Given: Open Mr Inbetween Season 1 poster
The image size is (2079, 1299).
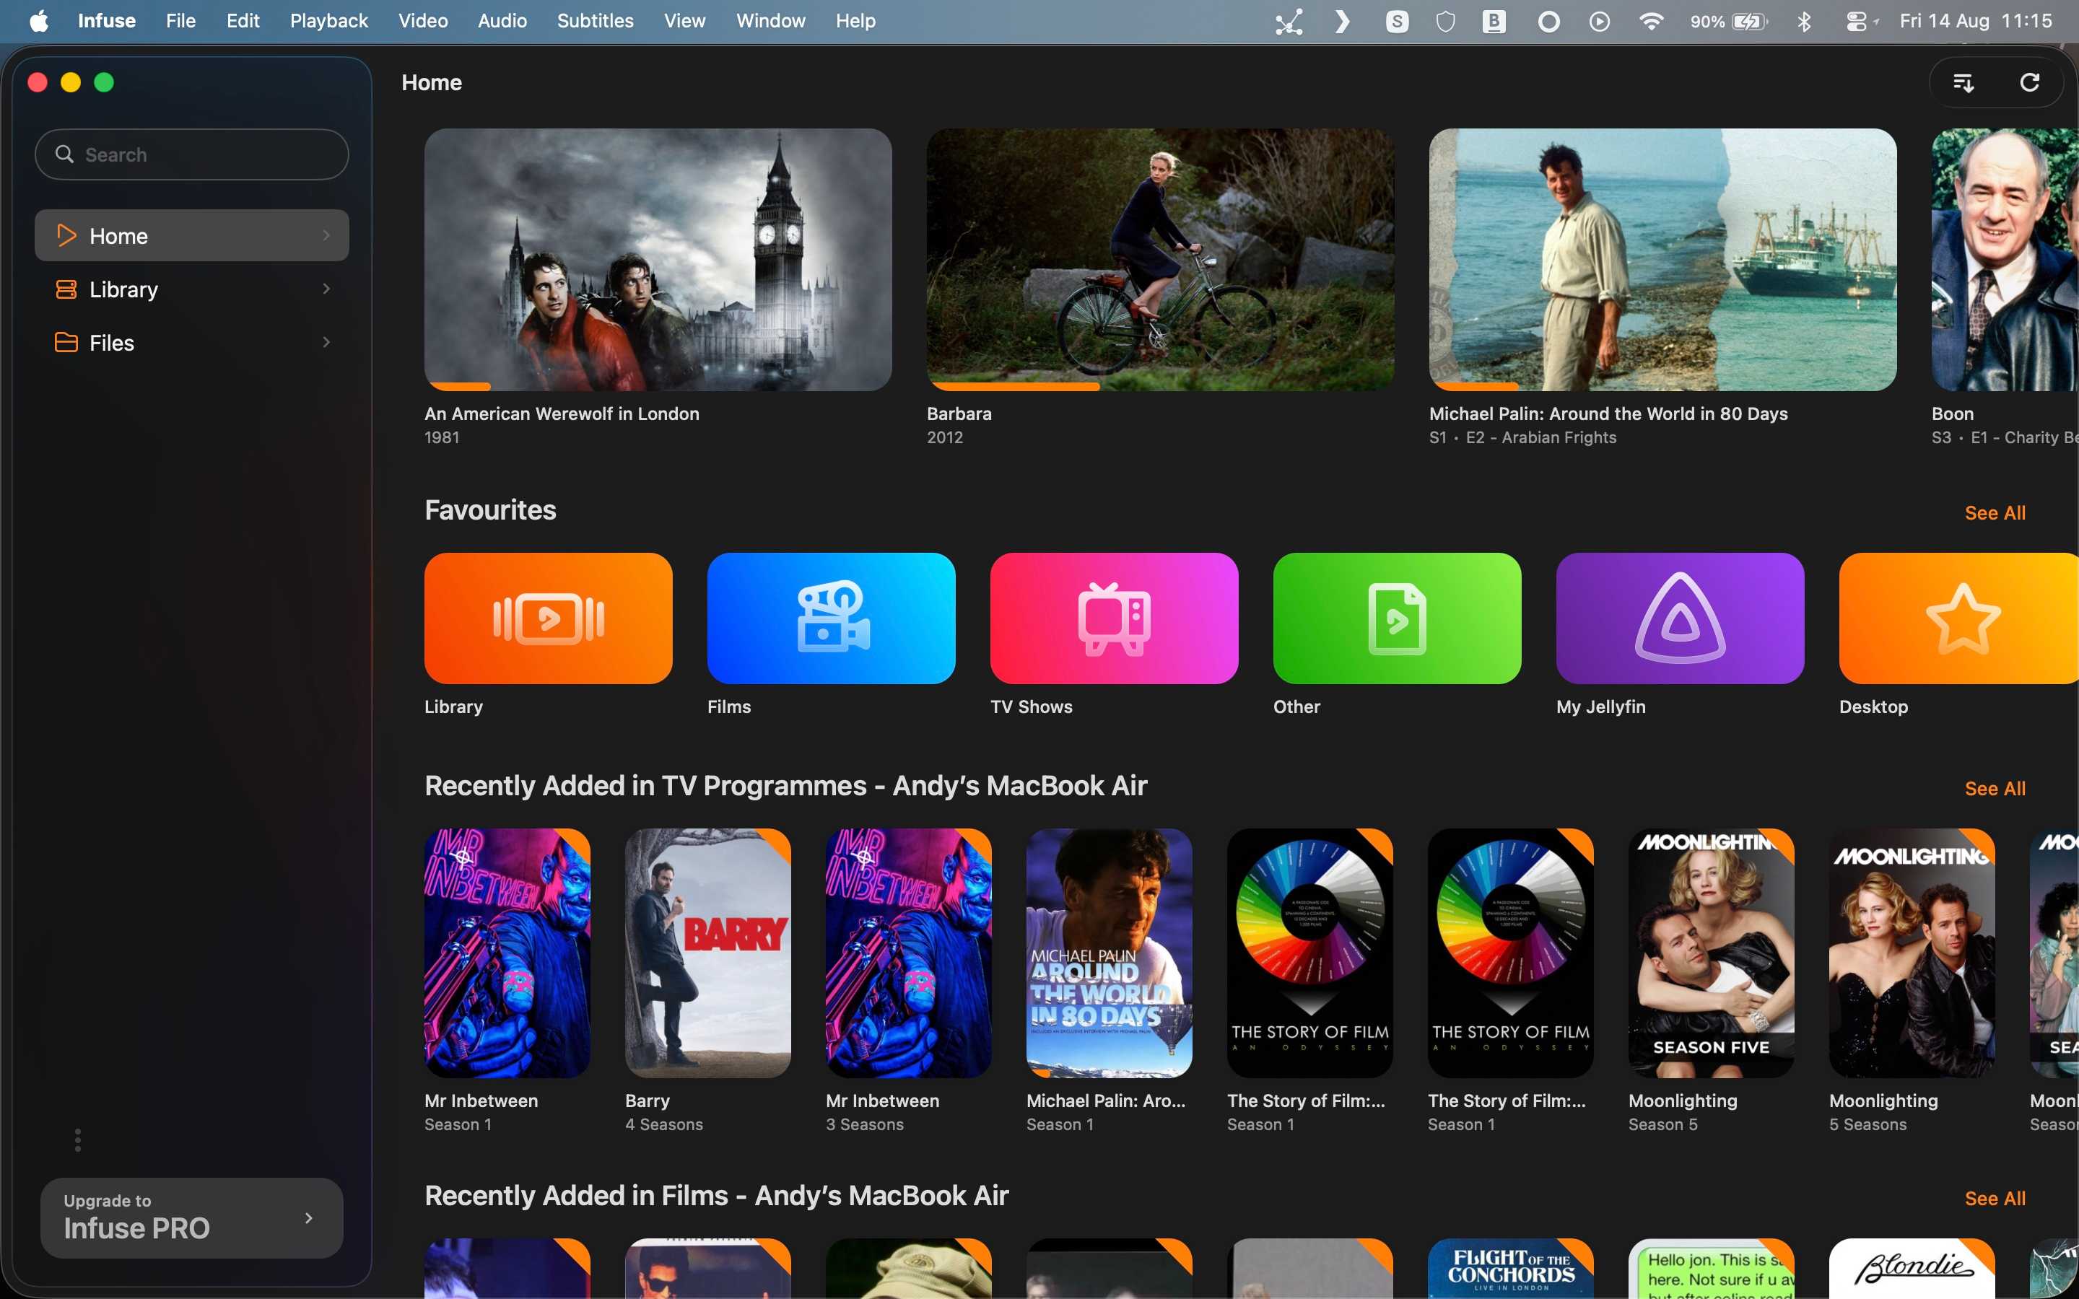Looking at the screenshot, I should pyautogui.click(x=507, y=953).
